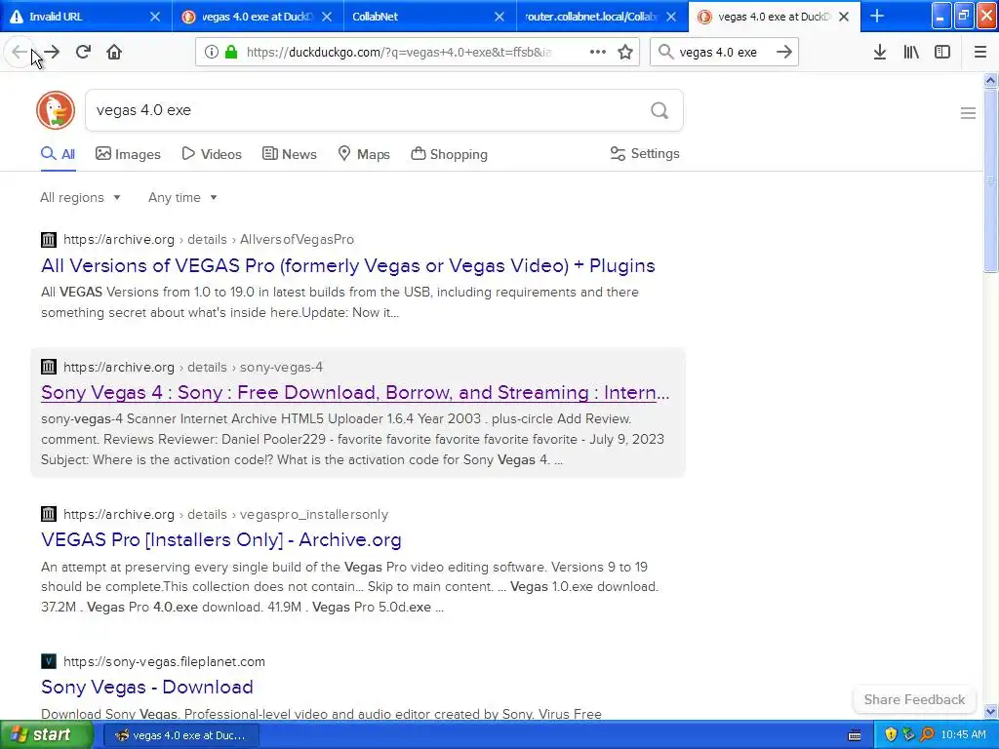Viewport: 999px width, 749px height.
Task: Click the network connection tray icon
Action: (x=908, y=734)
